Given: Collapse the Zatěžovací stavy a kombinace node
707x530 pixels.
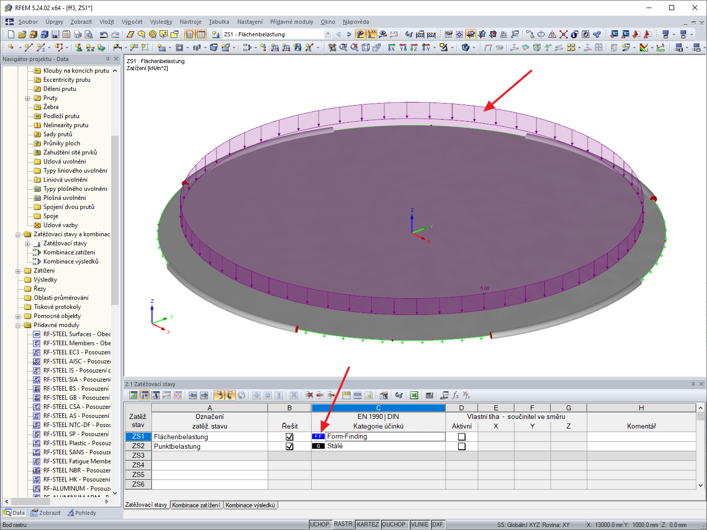Looking at the screenshot, I should [18, 235].
